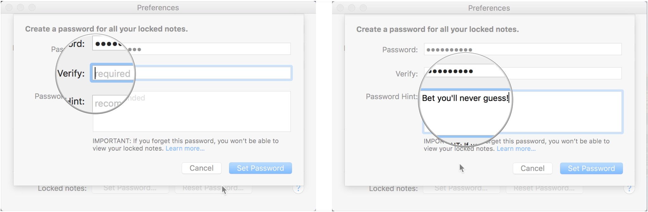
Task: Close the right Preferences window
Action: coord(340,8)
